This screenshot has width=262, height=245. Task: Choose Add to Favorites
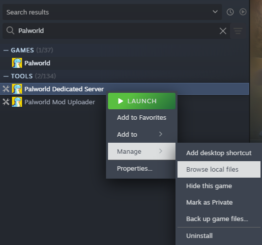click(141, 118)
